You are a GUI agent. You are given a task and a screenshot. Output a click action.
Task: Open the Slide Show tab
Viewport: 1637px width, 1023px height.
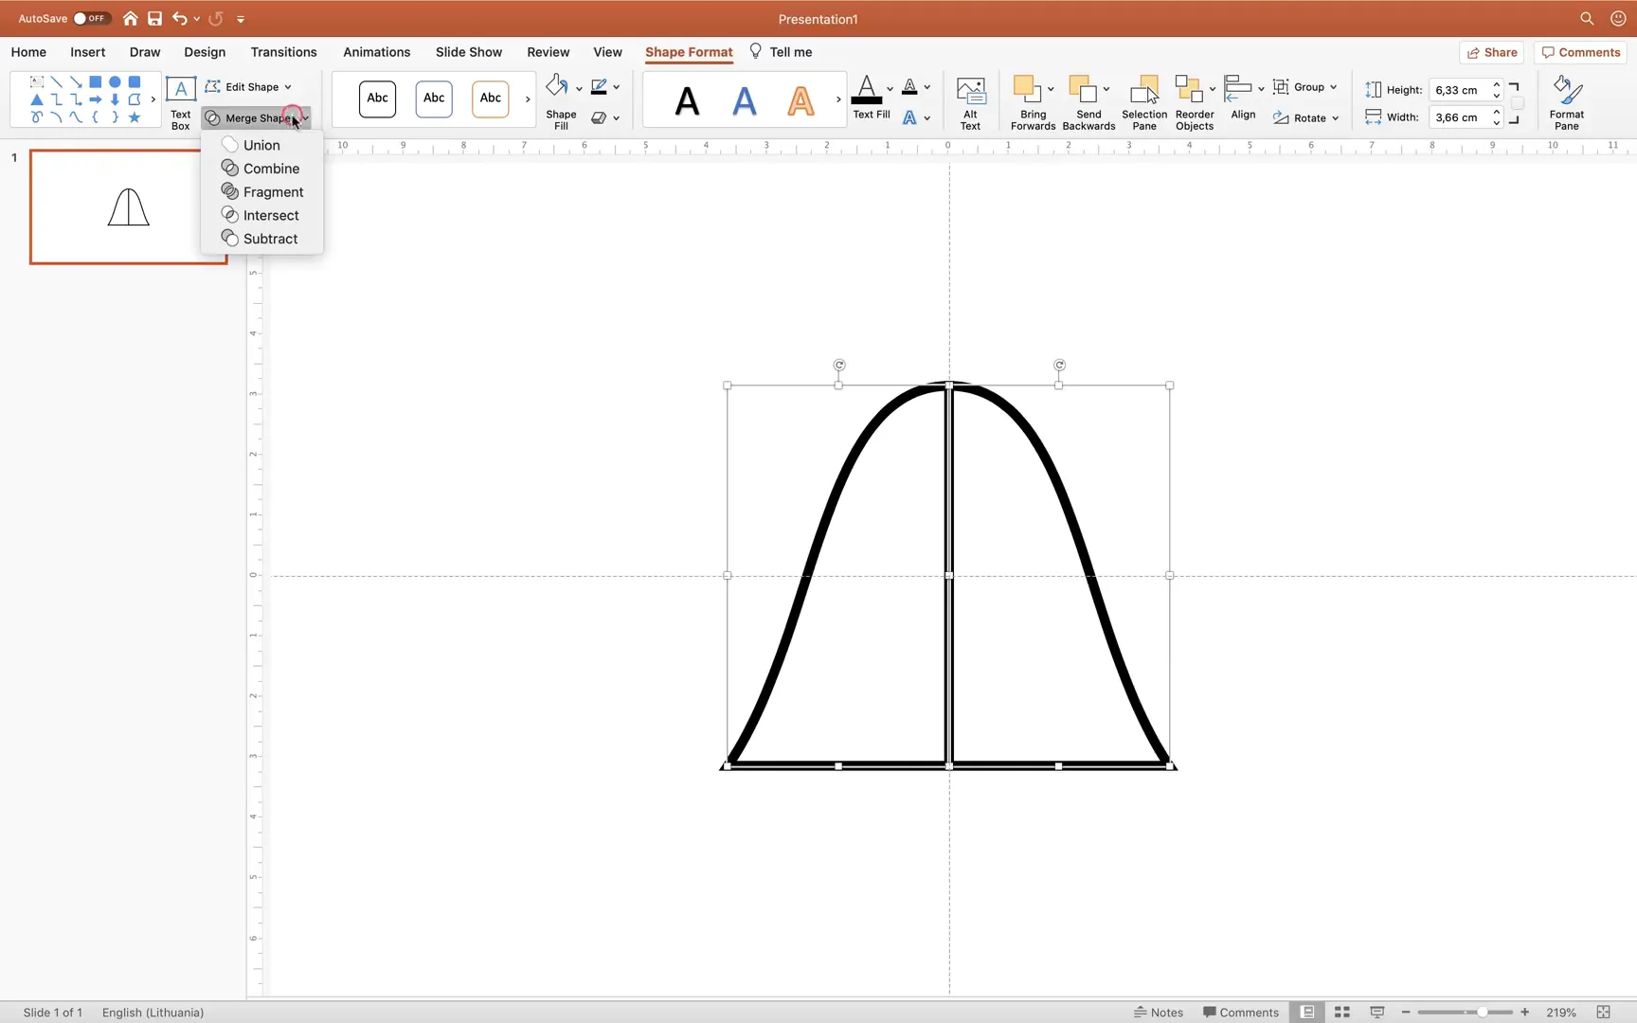[x=469, y=52]
